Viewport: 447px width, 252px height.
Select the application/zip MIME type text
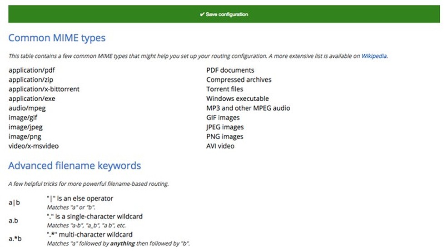pyautogui.click(x=31, y=79)
